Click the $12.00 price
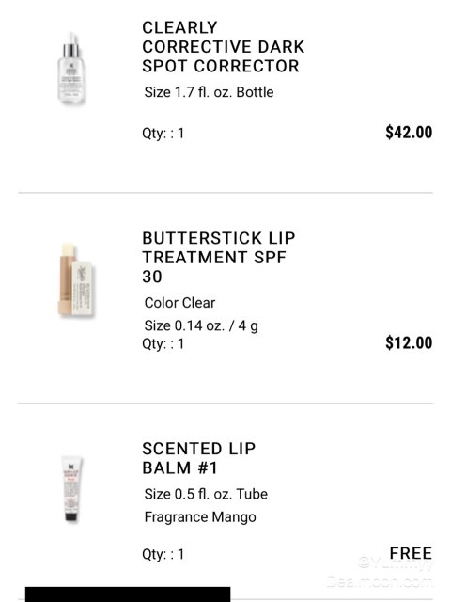 409,342
